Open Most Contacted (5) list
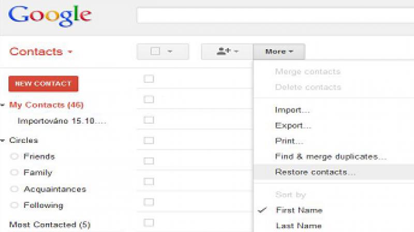The image size is (414, 232). point(50,225)
